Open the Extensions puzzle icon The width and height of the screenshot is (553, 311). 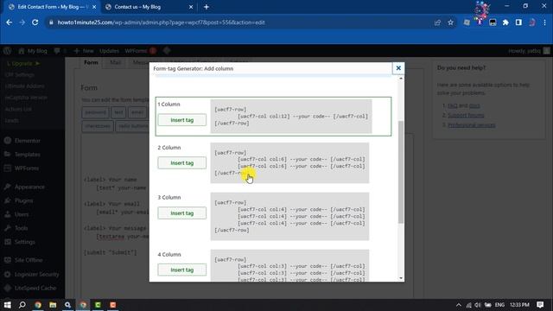pyautogui.click(x=505, y=22)
